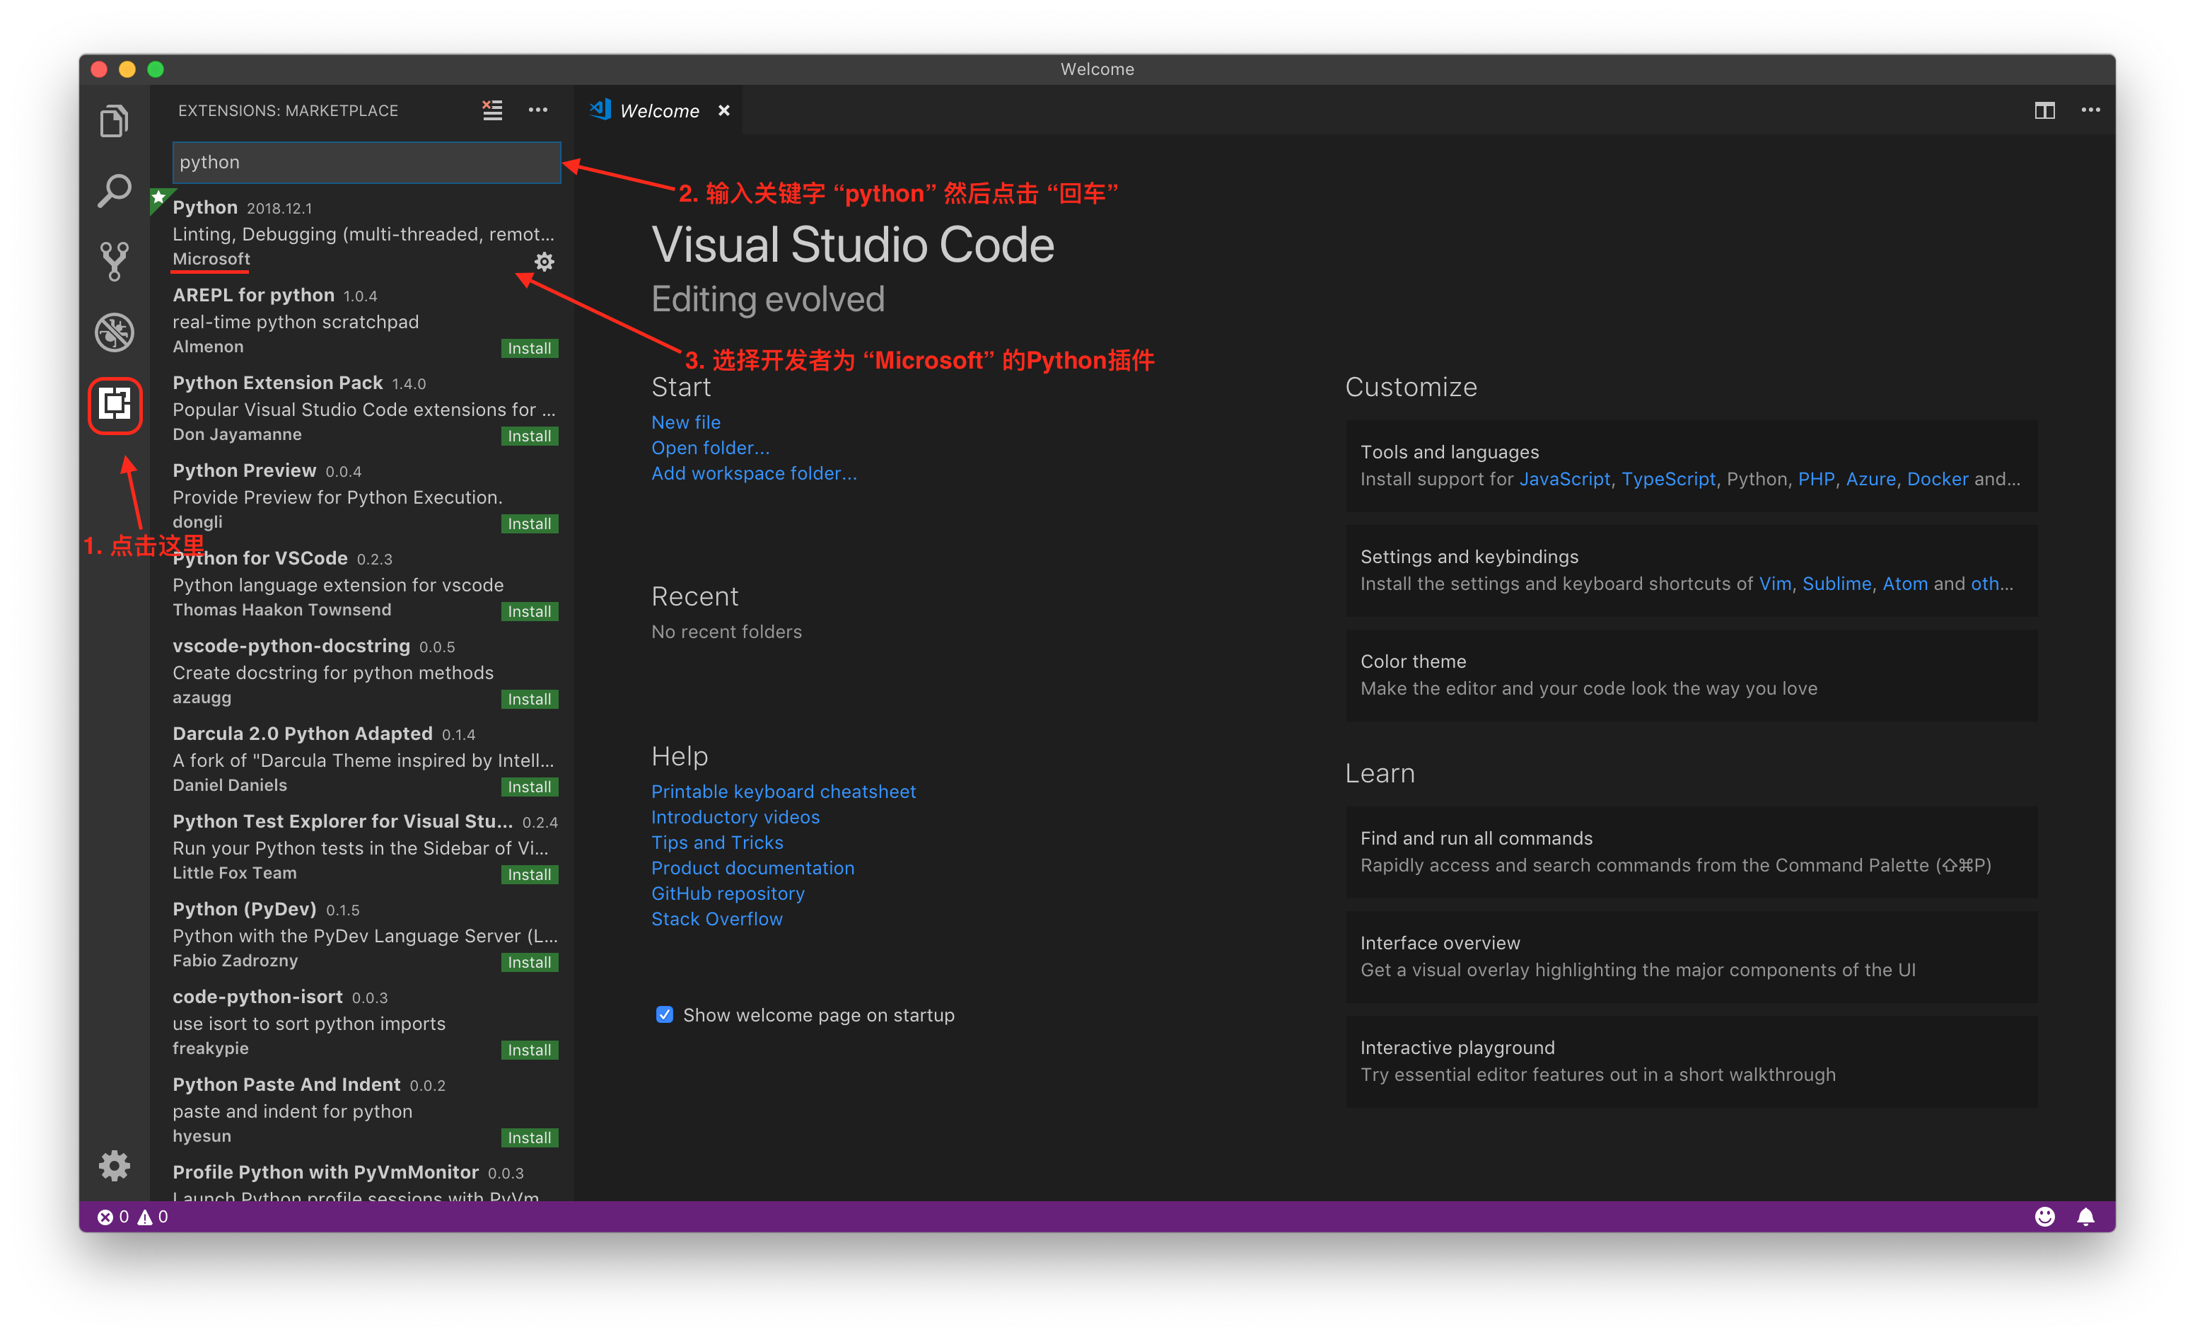Open the Debug view icon
The width and height of the screenshot is (2195, 1337).
click(114, 332)
